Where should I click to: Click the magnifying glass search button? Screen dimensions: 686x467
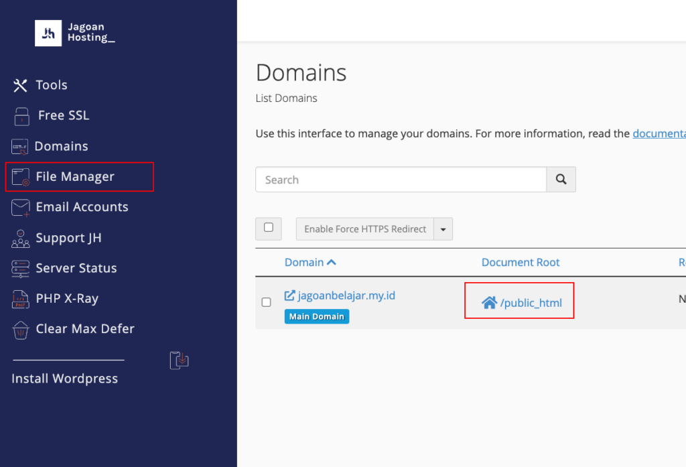click(x=561, y=180)
